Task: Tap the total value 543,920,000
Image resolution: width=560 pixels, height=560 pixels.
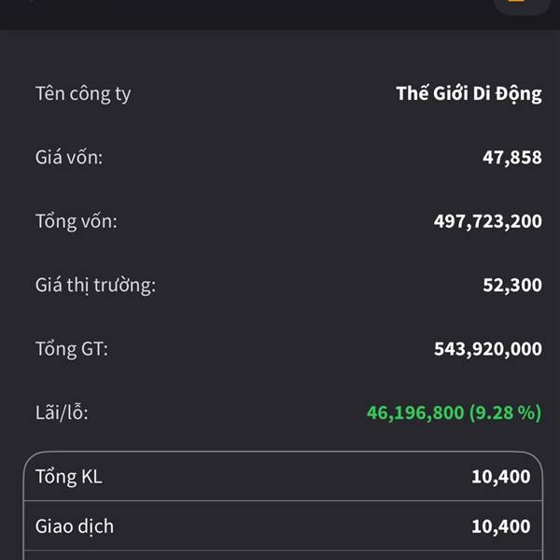Action: tap(487, 349)
